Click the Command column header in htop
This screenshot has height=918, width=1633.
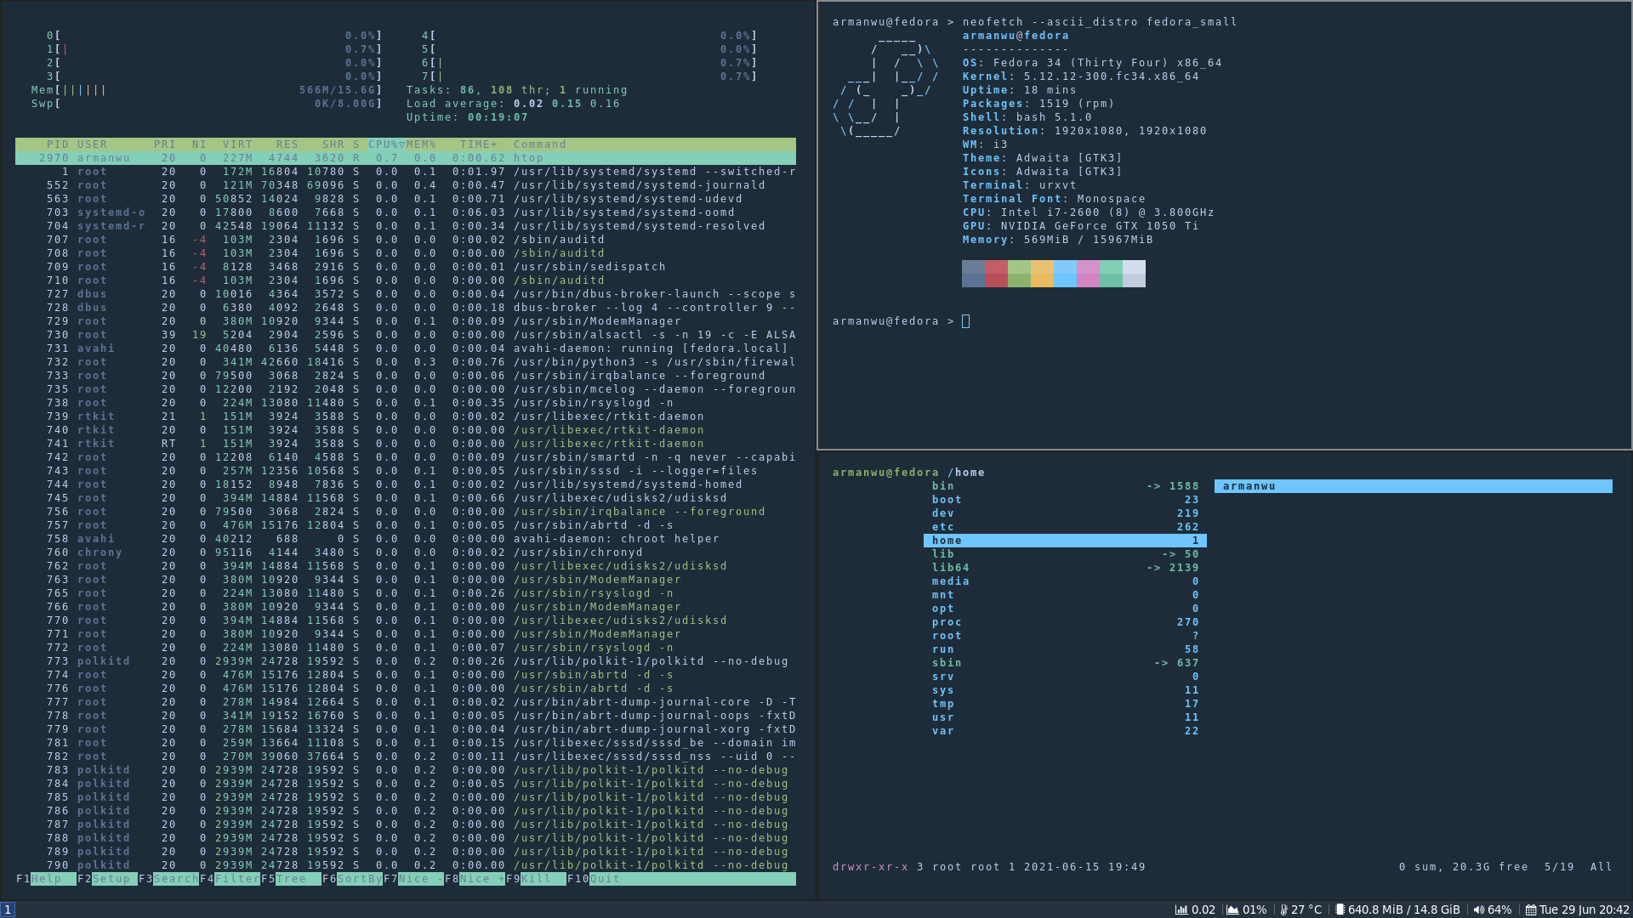pyautogui.click(x=539, y=144)
